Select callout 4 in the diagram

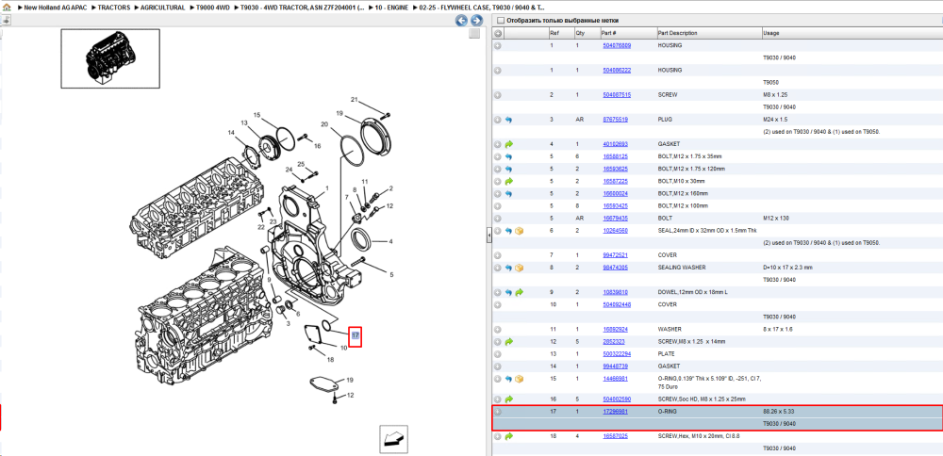click(390, 241)
